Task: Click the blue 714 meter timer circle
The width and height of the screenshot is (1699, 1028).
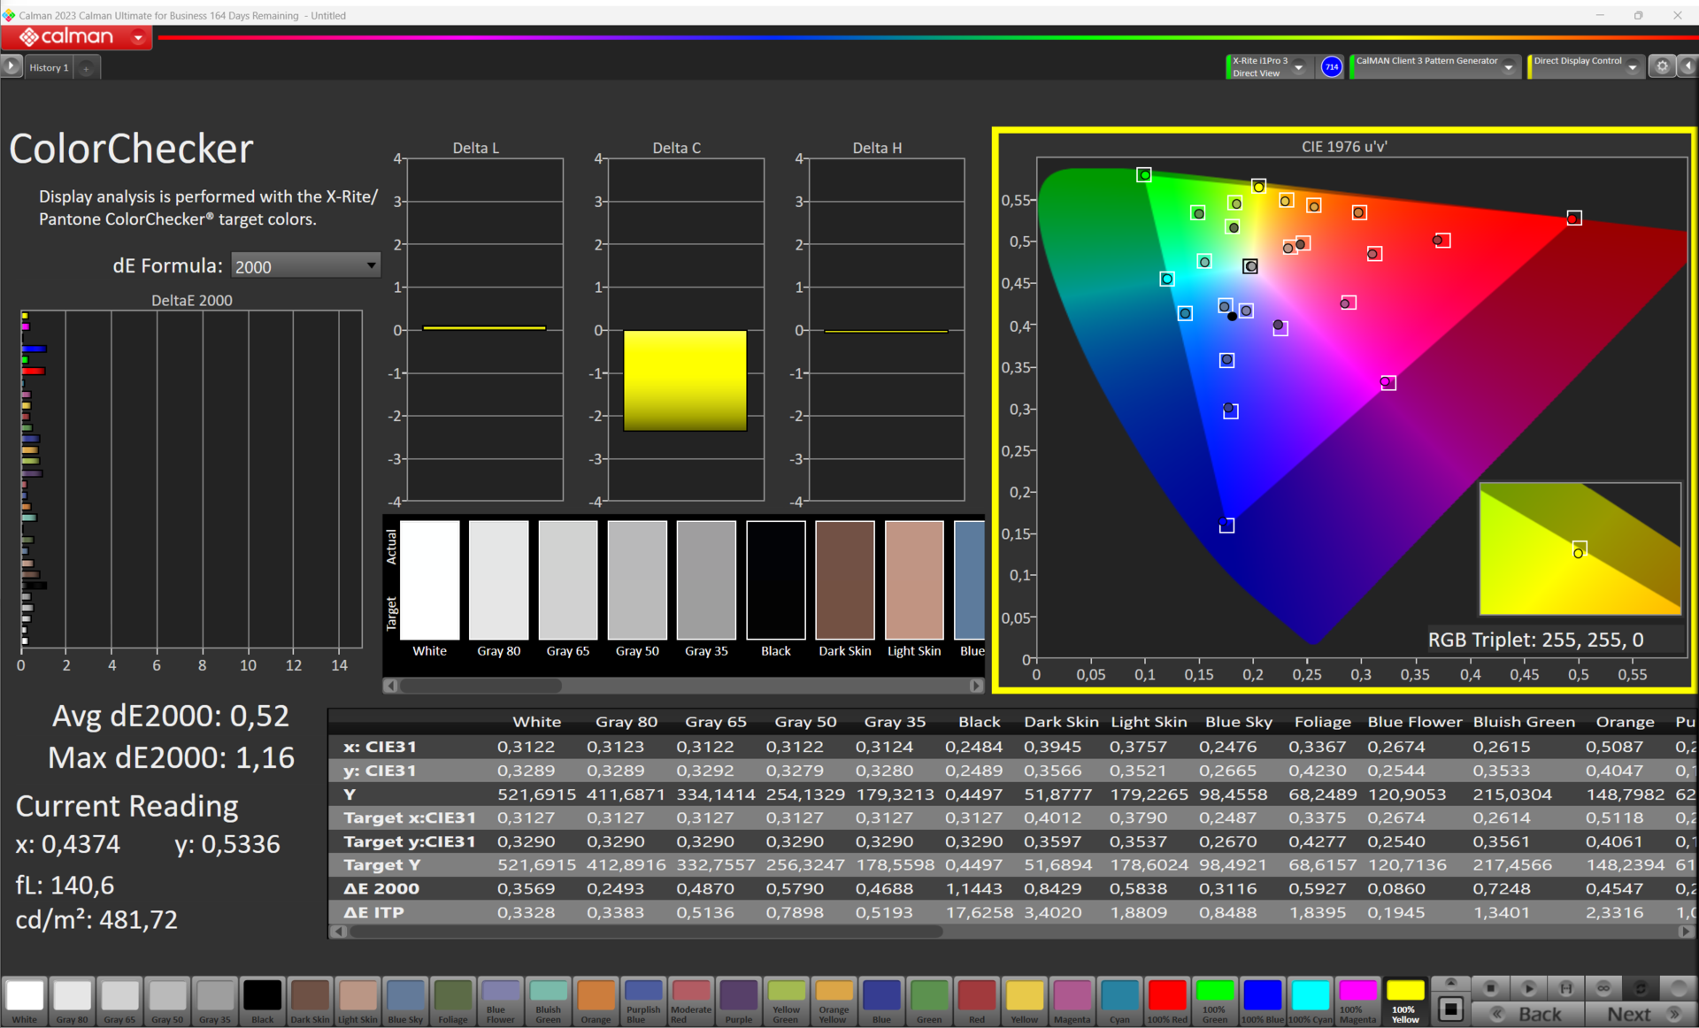Action: pos(1331,66)
